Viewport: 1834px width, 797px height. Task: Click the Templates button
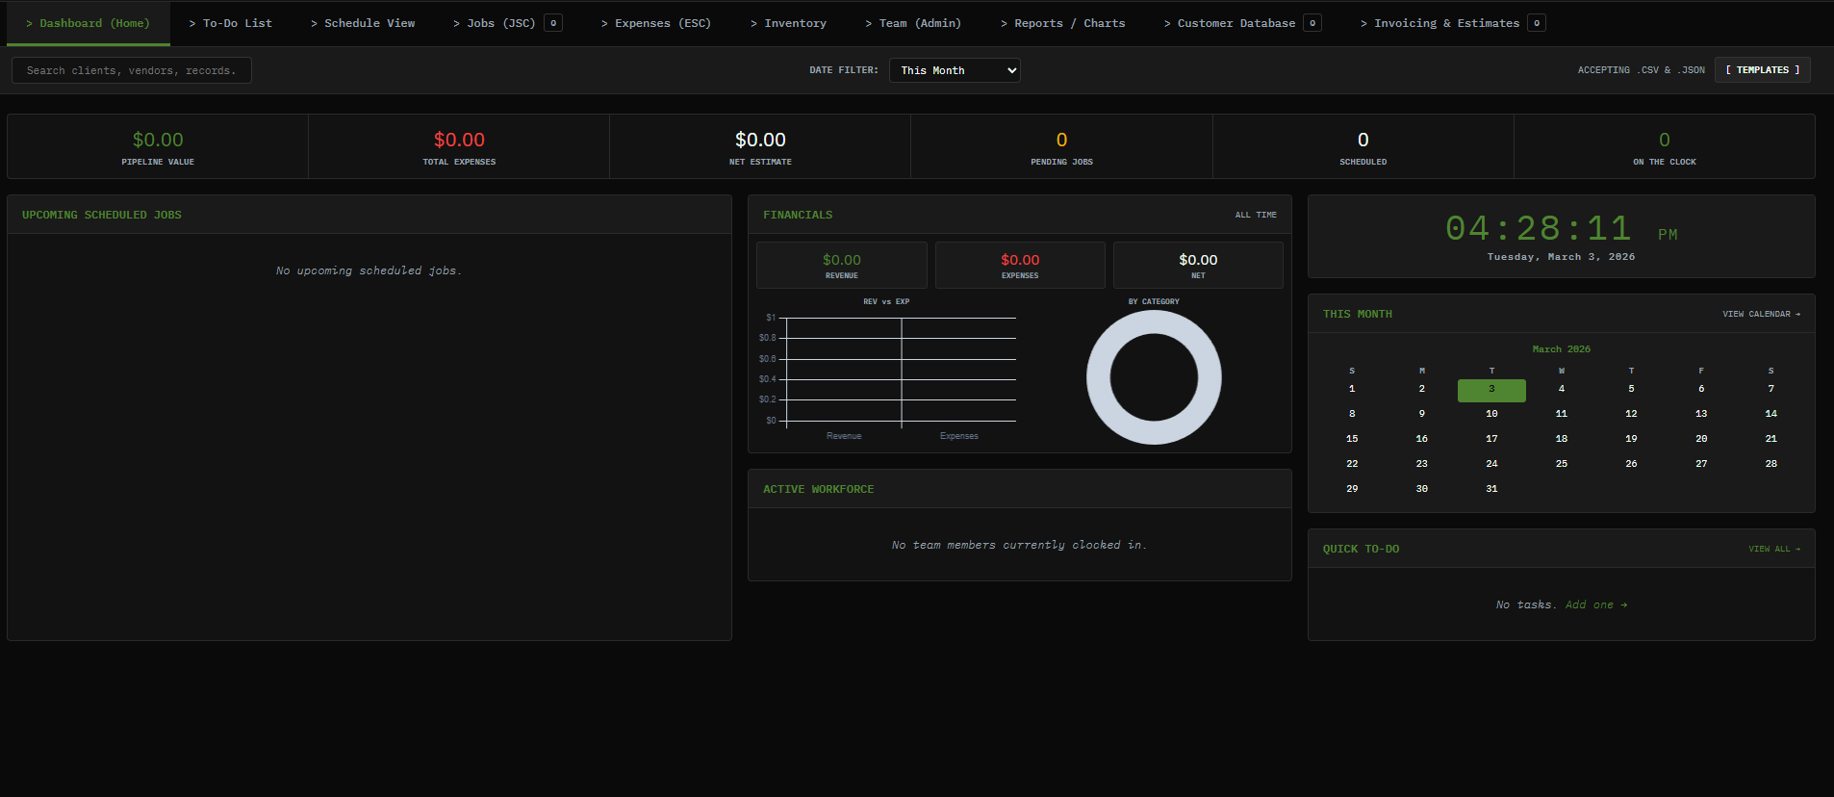click(1762, 70)
